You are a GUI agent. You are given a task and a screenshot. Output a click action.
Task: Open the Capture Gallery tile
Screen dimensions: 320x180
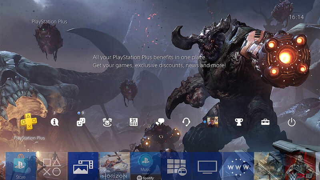point(83,166)
